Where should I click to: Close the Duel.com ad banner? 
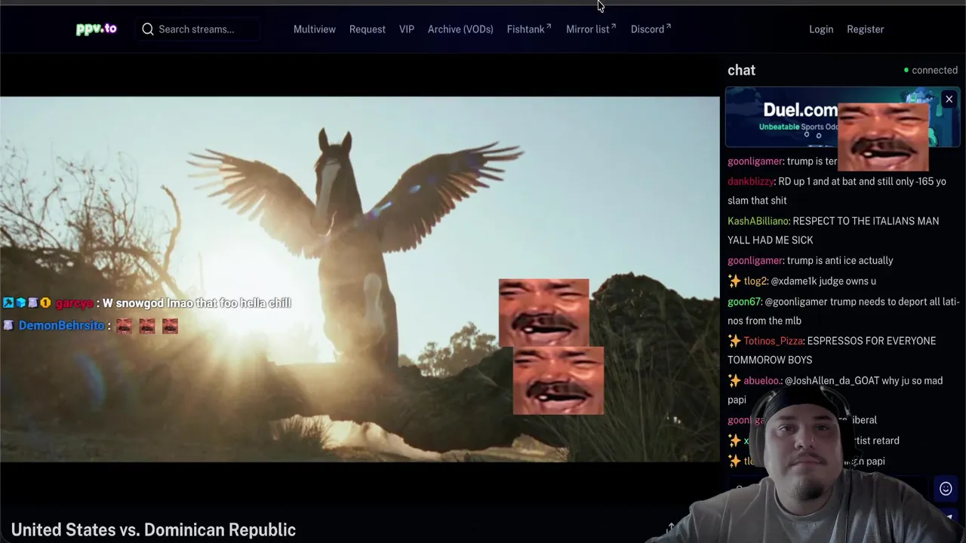949,100
